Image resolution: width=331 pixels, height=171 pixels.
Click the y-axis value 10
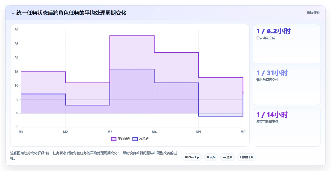[16, 86]
